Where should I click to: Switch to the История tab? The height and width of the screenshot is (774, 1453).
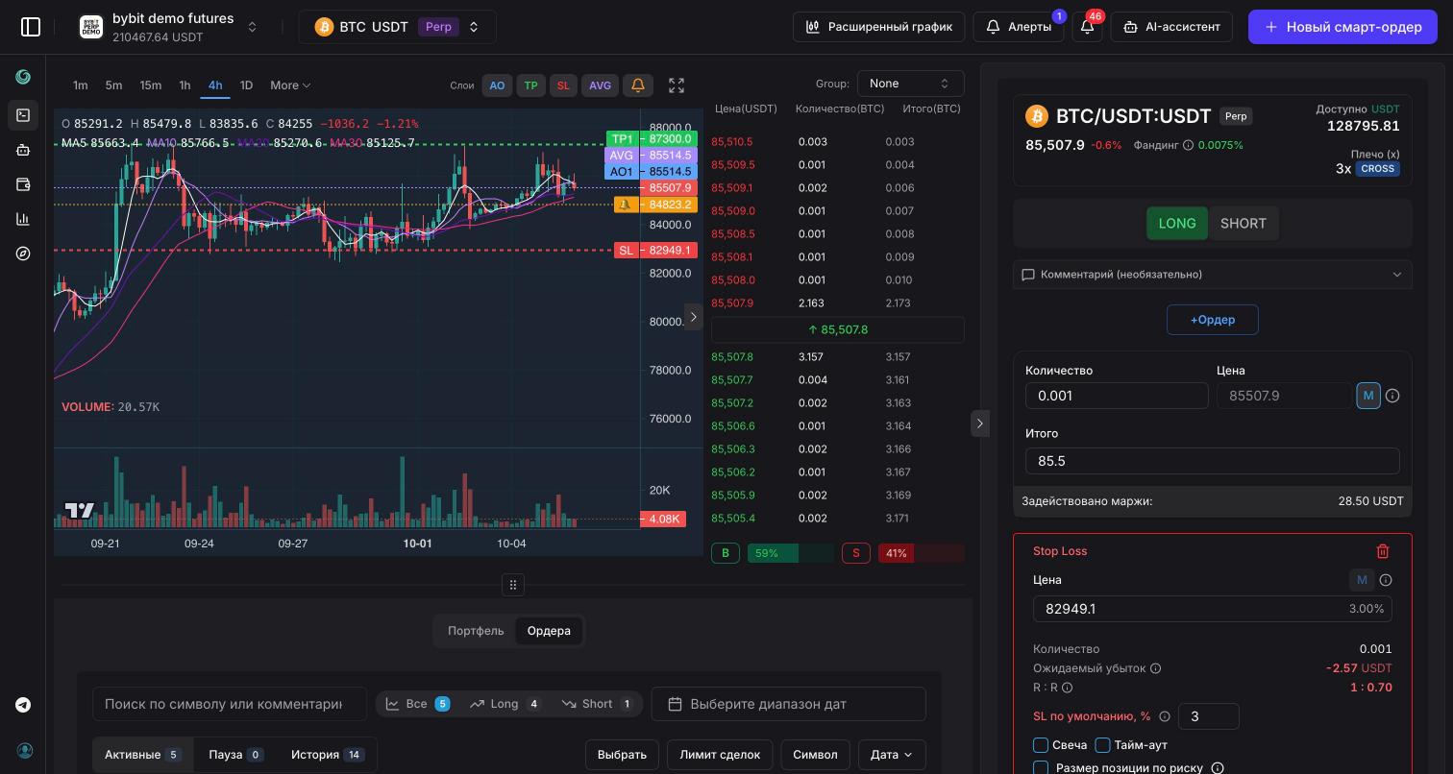pos(328,755)
